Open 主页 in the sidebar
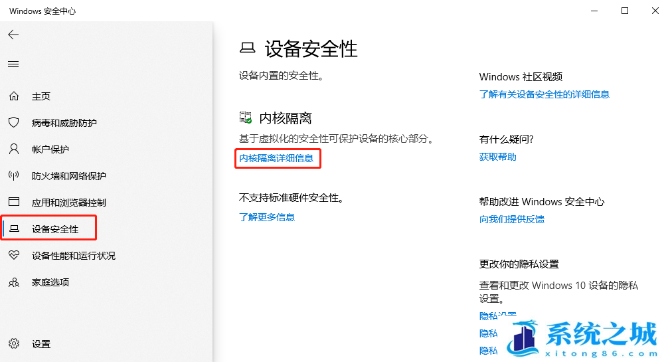Image resolution: width=670 pixels, height=362 pixels. [x=41, y=96]
